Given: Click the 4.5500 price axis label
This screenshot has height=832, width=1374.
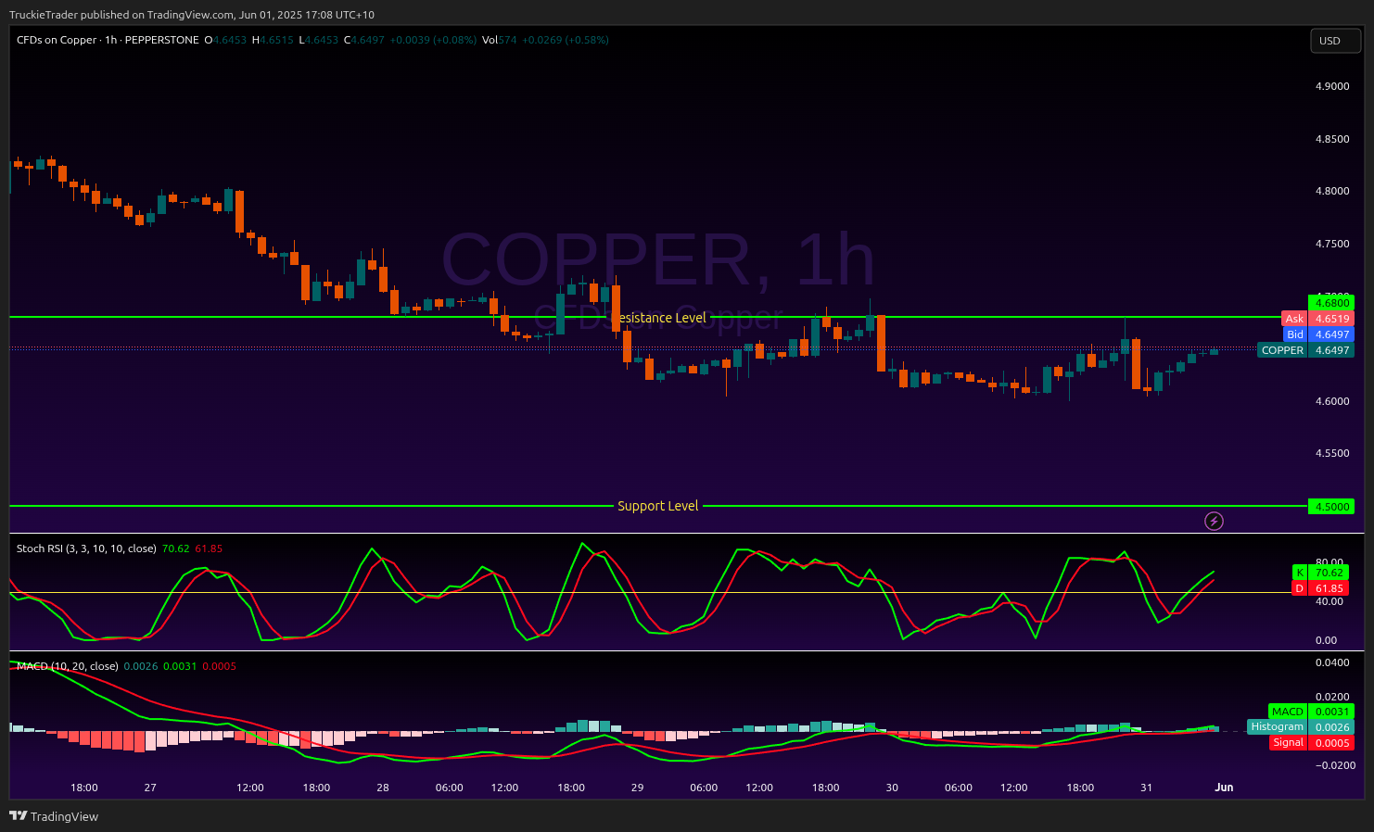Looking at the screenshot, I should pos(1332,453).
